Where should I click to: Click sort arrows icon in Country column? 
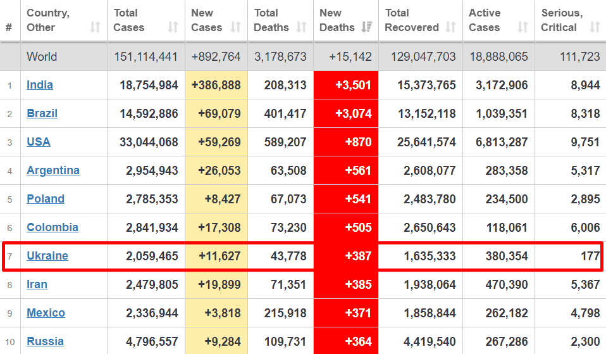tap(95, 27)
